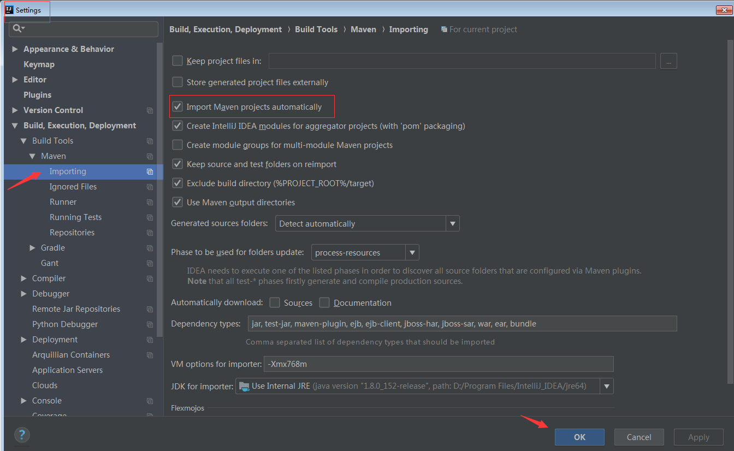Click the Cancel button
Image resolution: width=734 pixels, height=451 pixels.
[x=639, y=437]
